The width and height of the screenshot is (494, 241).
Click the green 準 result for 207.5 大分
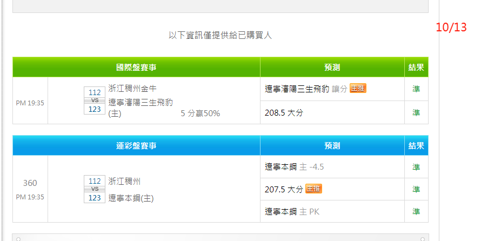[416, 189]
